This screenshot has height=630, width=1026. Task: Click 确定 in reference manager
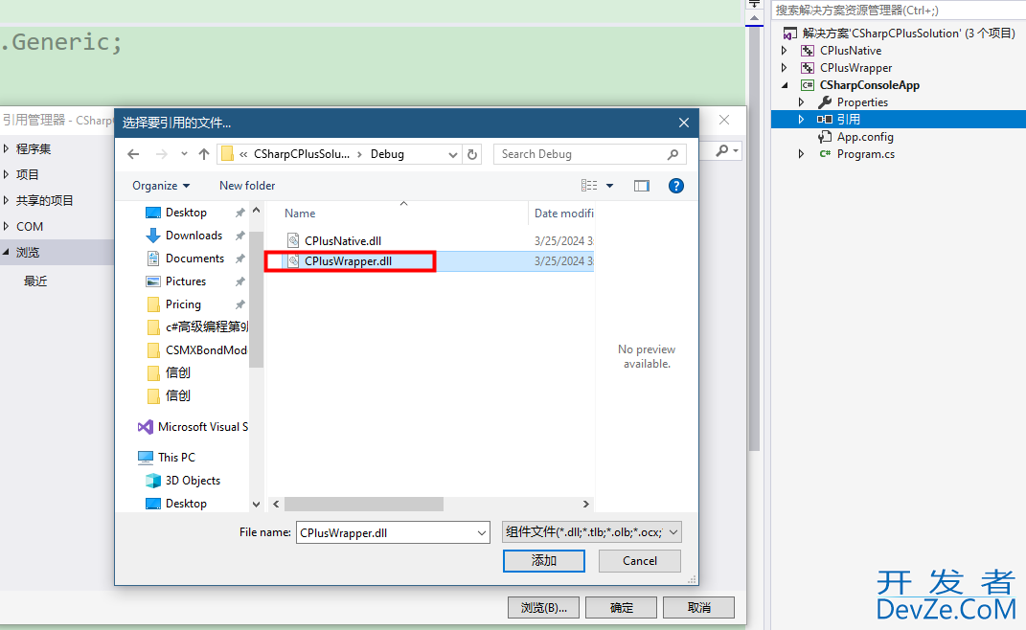pos(621,607)
